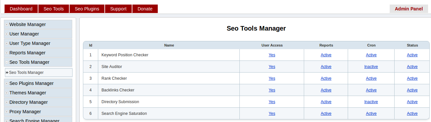Toggle Cron Active for Keyword Position Checker

(371, 55)
